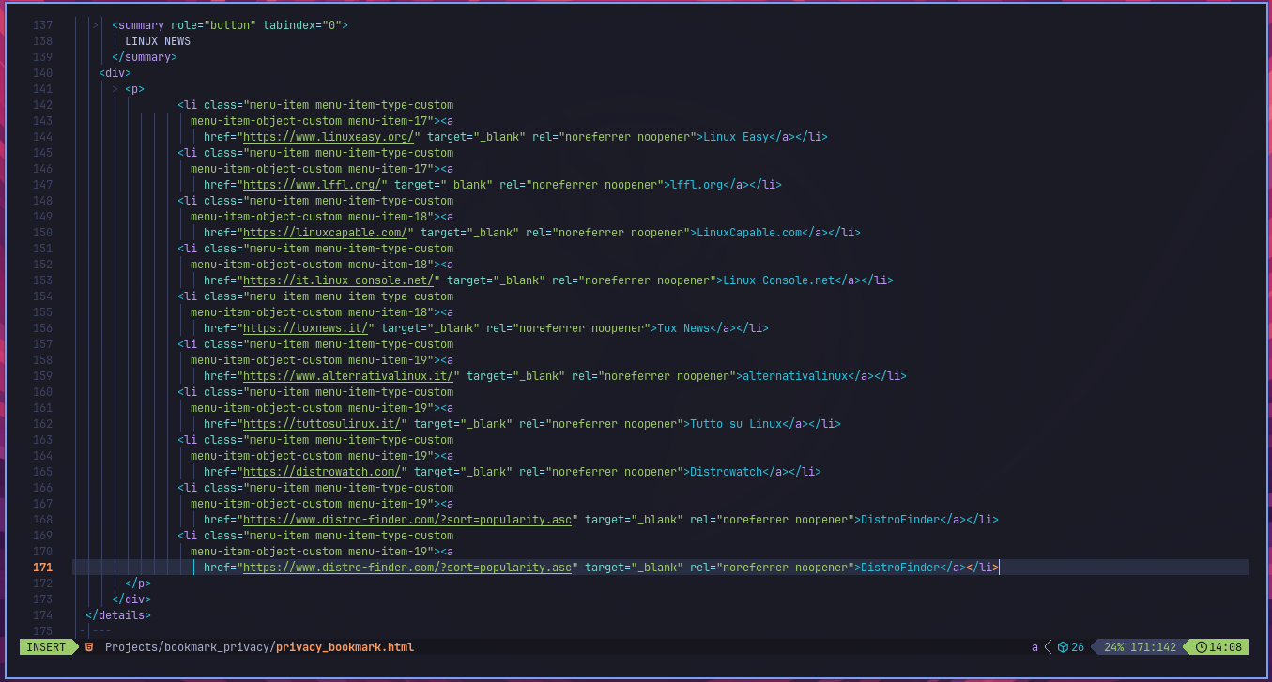The image size is (1272, 682).
Task: Click the 'Linux-Console.net' anchor text
Action: [x=778, y=280]
